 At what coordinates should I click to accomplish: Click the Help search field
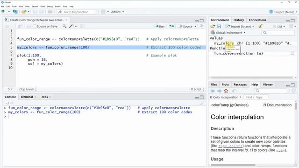pyautogui.click(x=271, y=91)
